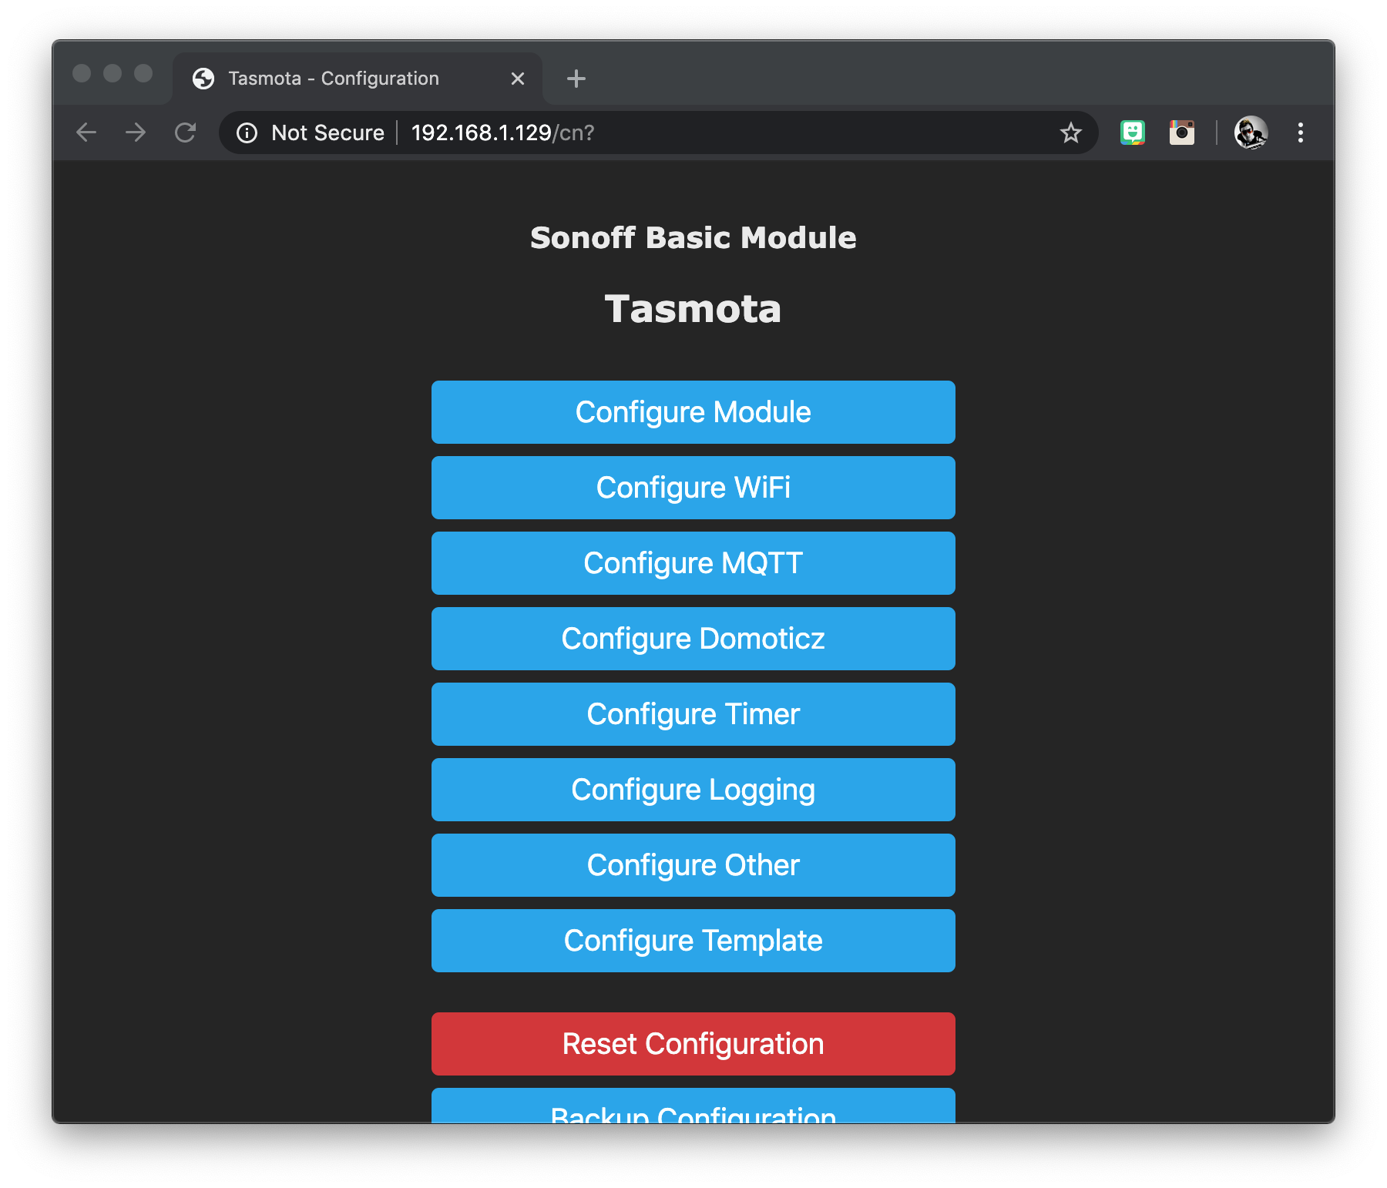Open Configure Template

pyautogui.click(x=693, y=941)
